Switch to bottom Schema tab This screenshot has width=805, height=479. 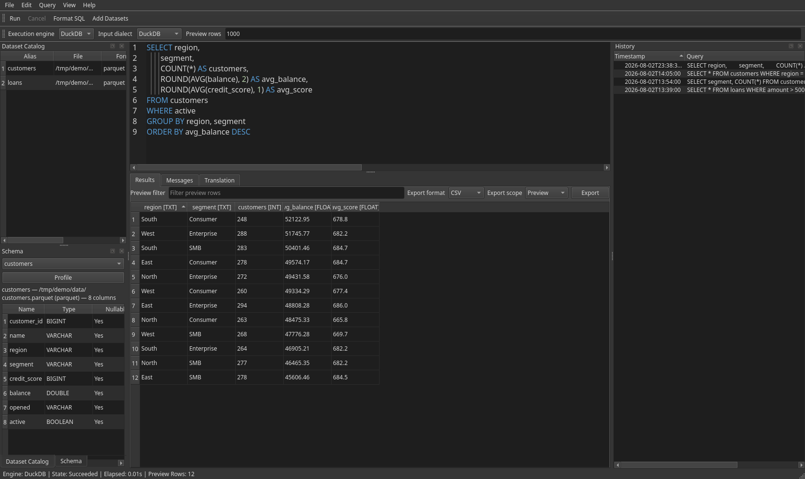point(71,461)
